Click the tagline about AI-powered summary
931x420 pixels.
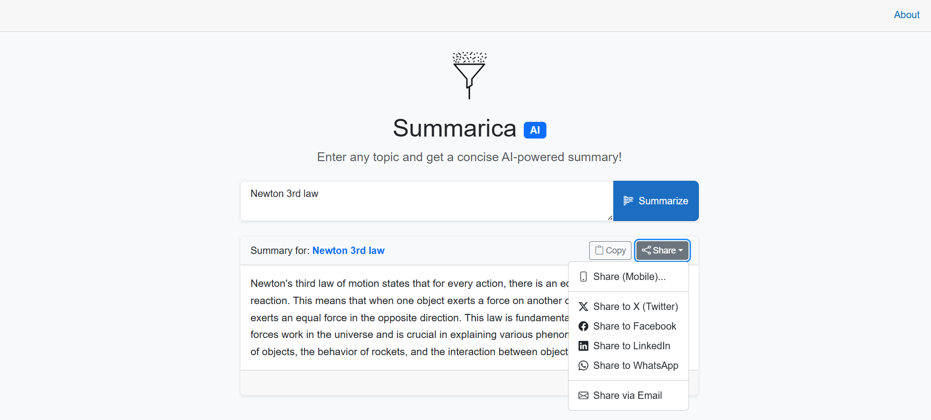tap(469, 157)
